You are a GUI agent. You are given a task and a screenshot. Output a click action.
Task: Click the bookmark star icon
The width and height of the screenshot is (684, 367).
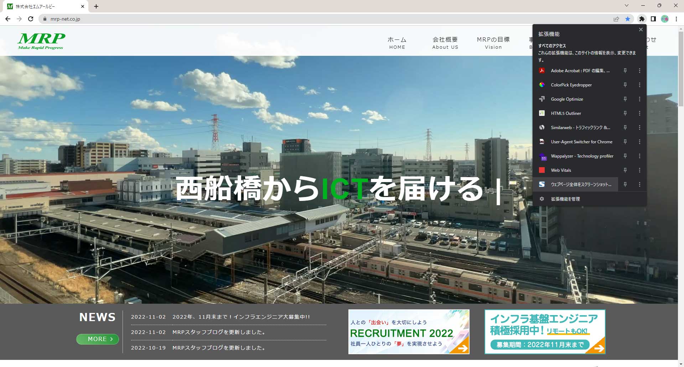[628, 19]
